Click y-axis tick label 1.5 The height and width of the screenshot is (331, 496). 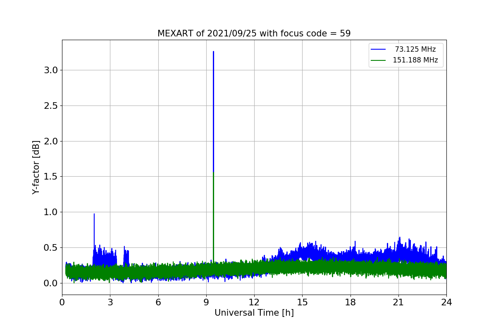(x=51, y=177)
